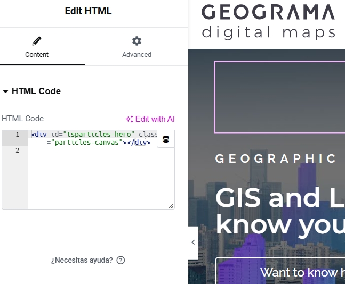The image size is (345, 284).
Task: Switch to the Content tab label
Action: coord(37,54)
